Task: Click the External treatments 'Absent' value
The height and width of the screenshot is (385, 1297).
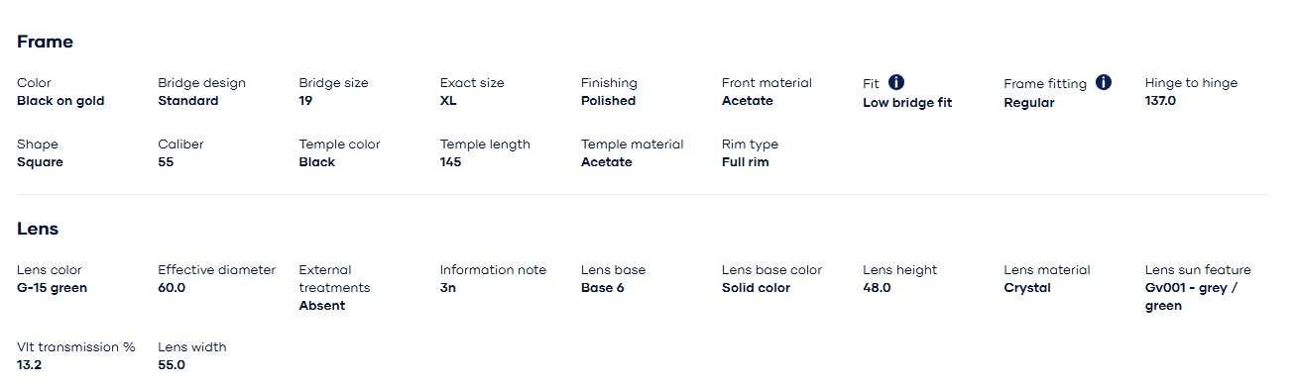Action: click(x=322, y=306)
